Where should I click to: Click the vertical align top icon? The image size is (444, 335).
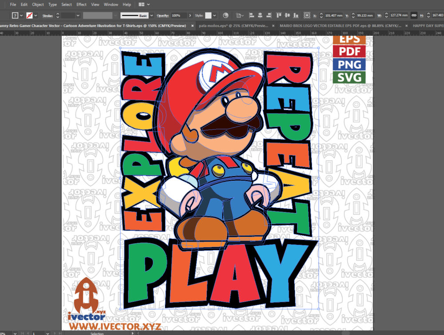279,16
